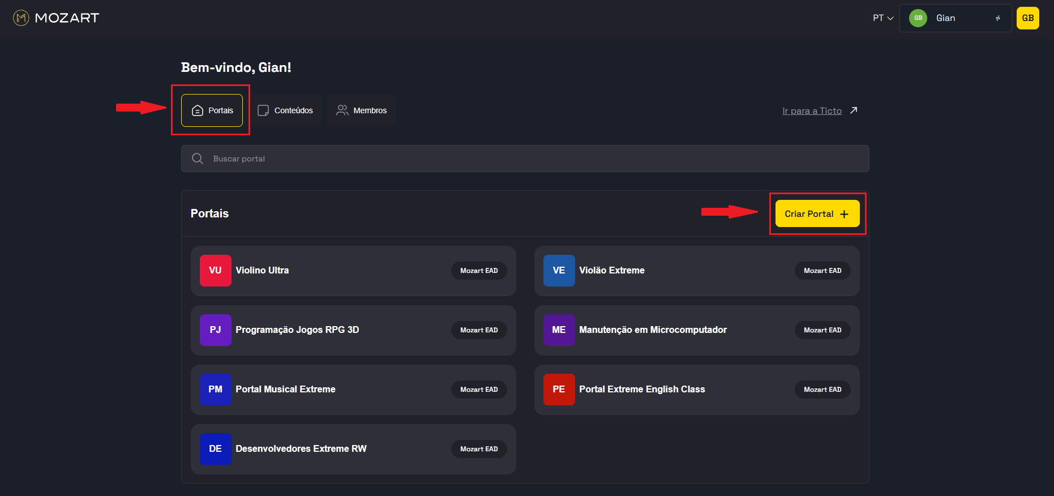The width and height of the screenshot is (1054, 496).
Task: Follow the Ir para a Ticto link
Action: point(812,111)
